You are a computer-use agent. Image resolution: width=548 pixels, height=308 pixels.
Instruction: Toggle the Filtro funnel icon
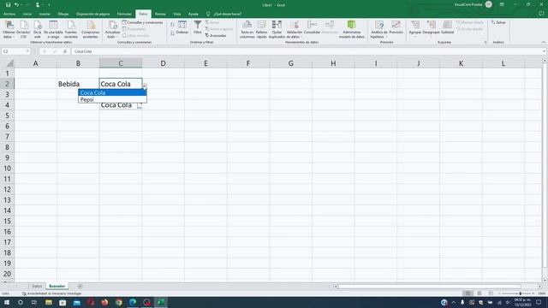click(198, 27)
